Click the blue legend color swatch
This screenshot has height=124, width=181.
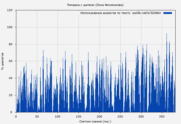tap(168, 13)
